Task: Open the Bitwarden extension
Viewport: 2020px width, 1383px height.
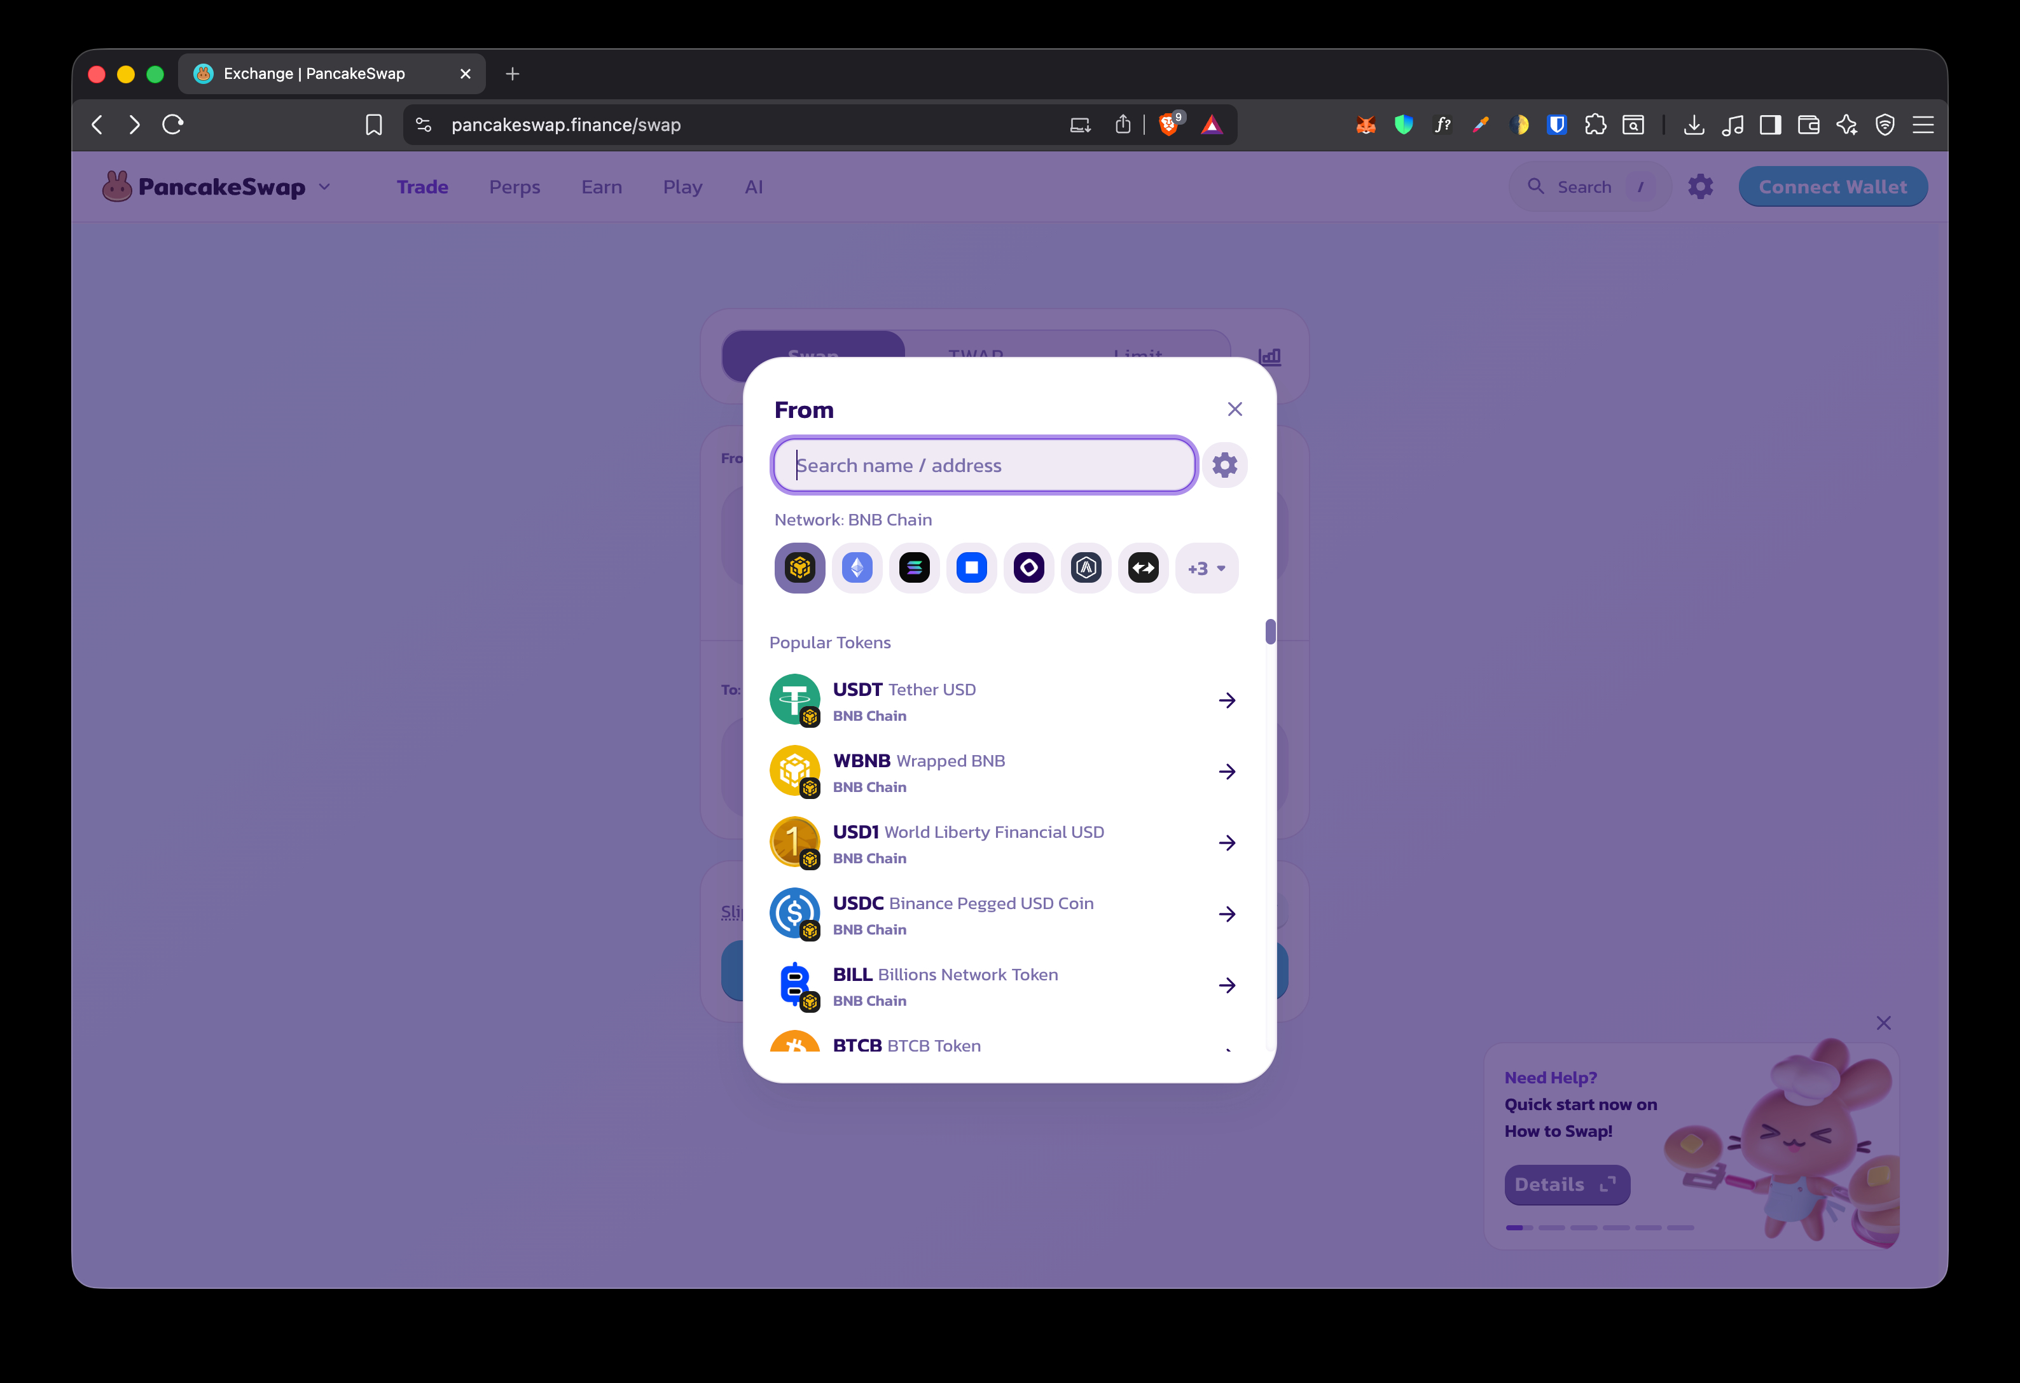Action: pyautogui.click(x=1557, y=125)
